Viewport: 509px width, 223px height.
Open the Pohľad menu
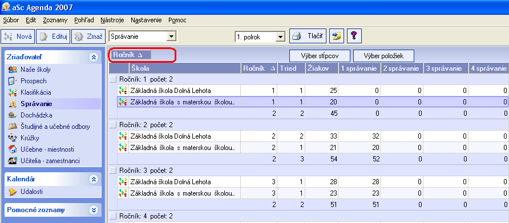84,20
